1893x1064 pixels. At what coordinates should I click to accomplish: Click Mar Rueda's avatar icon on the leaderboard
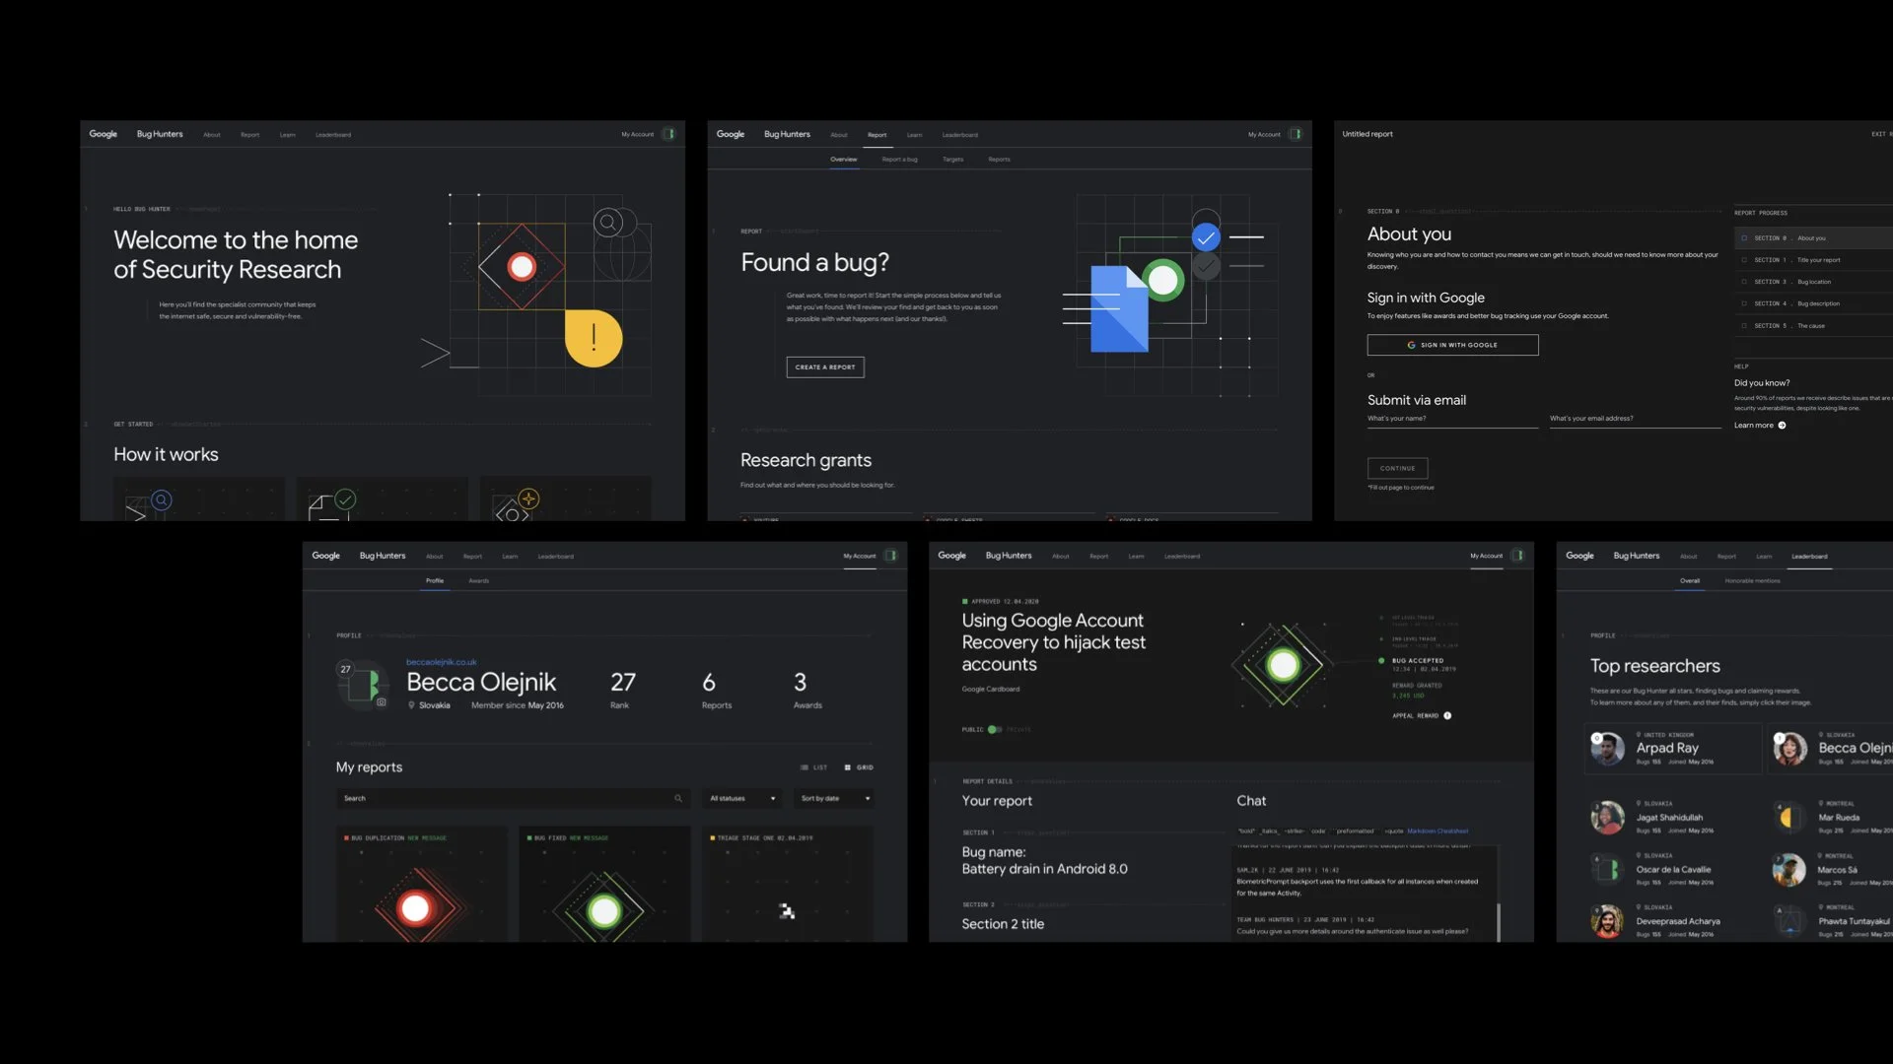click(1788, 817)
